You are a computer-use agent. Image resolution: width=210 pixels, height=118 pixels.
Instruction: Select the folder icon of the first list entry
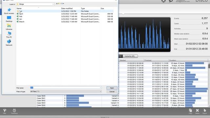pos(18,11)
